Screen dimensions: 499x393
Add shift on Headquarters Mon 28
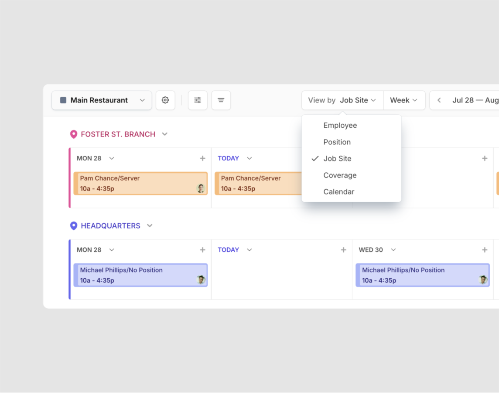click(203, 250)
